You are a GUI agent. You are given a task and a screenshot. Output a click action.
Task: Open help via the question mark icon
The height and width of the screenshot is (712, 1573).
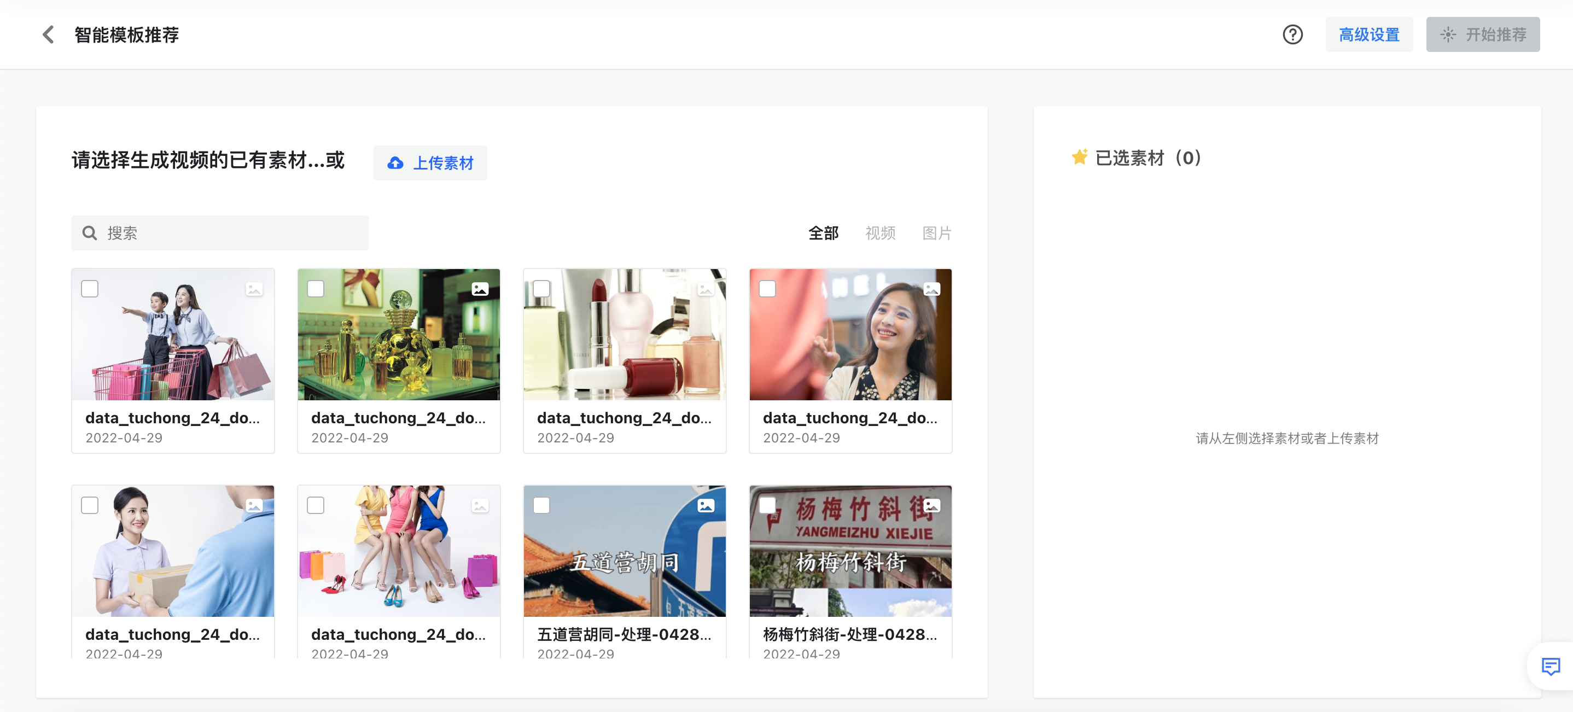1292,35
